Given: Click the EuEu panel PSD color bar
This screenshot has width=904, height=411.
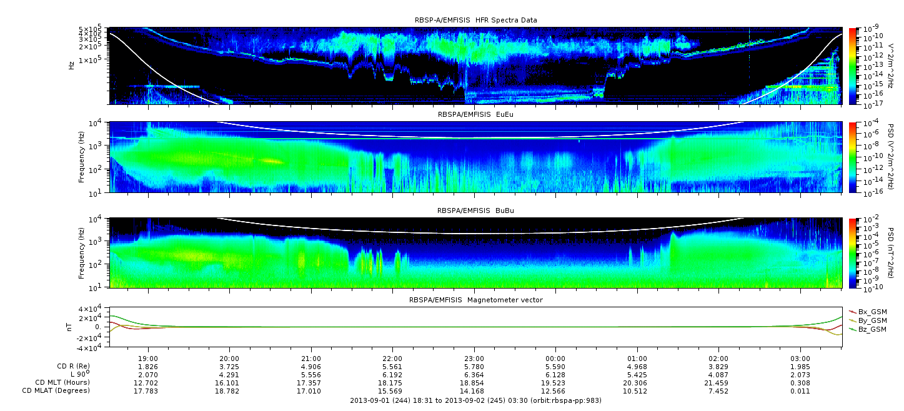Looking at the screenshot, I should [853, 157].
